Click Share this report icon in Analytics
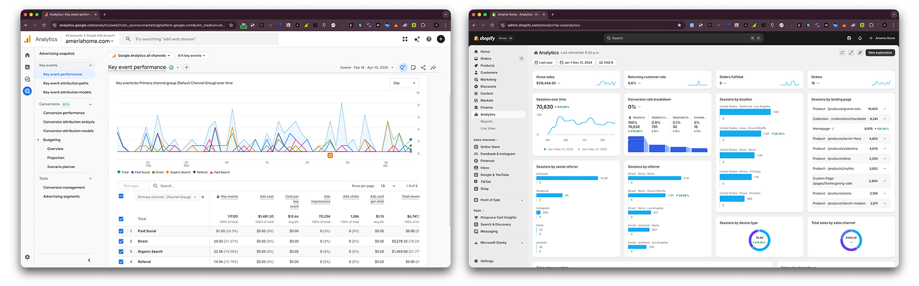Screen dimensions: 919x286 (x=423, y=67)
